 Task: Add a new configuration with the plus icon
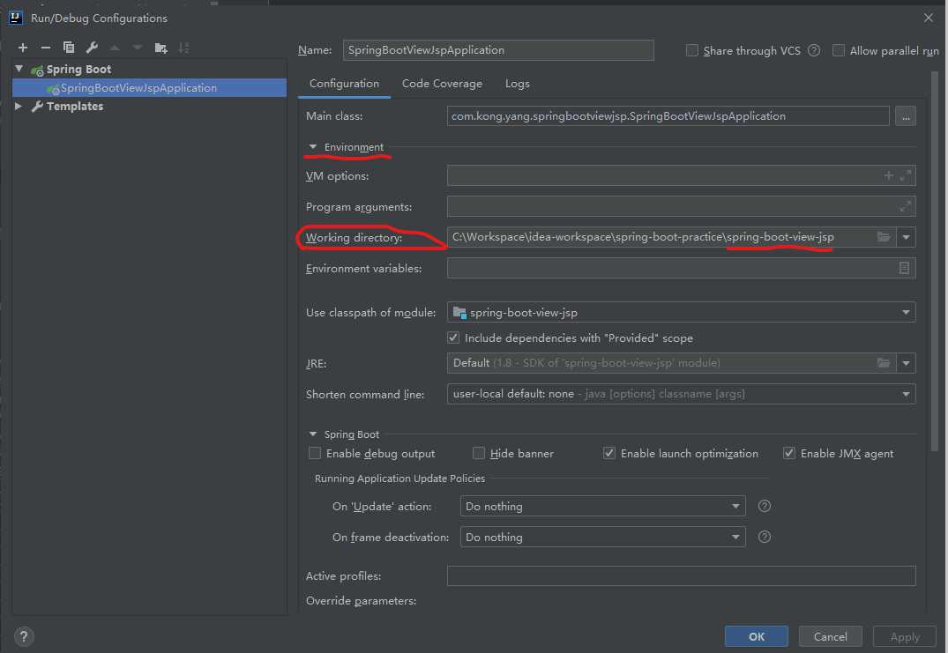pyautogui.click(x=23, y=48)
